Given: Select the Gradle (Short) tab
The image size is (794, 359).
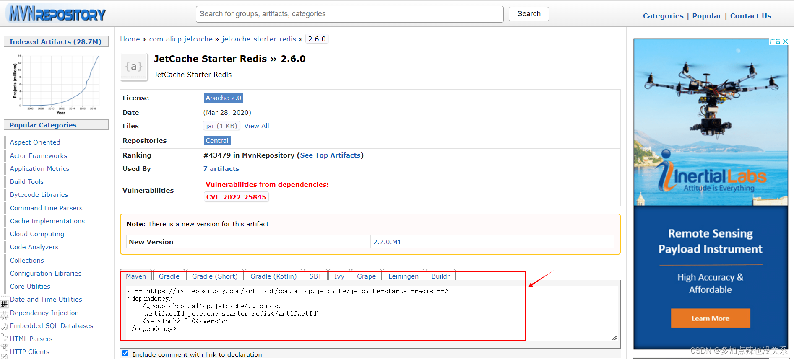Looking at the screenshot, I should pos(215,276).
